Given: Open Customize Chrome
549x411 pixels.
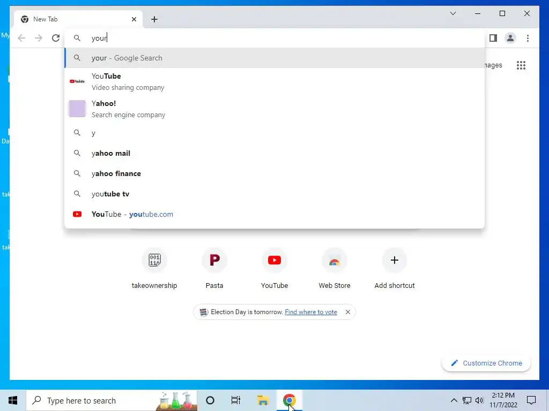Looking at the screenshot, I should coord(486,363).
